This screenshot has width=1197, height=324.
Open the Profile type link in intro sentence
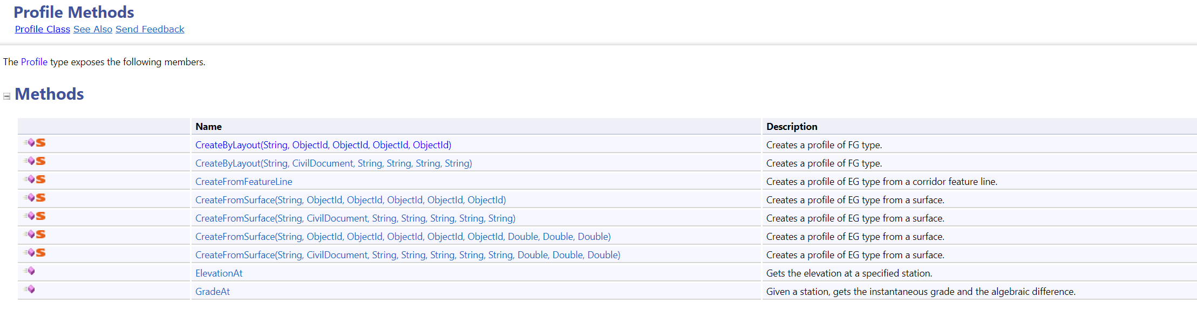pyautogui.click(x=34, y=62)
